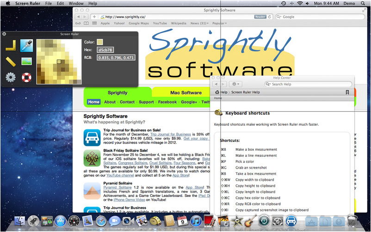The height and width of the screenshot is (232, 371).
Task: Click the picked Color swatch
Action: click(100, 42)
